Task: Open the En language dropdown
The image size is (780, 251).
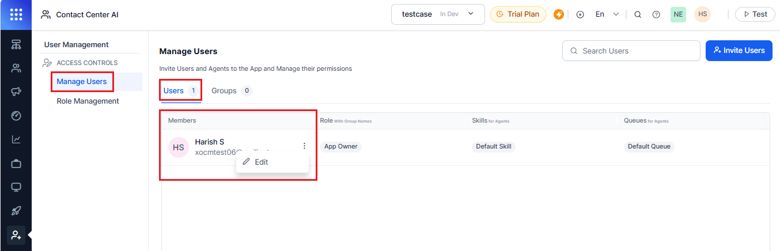Action: point(607,14)
